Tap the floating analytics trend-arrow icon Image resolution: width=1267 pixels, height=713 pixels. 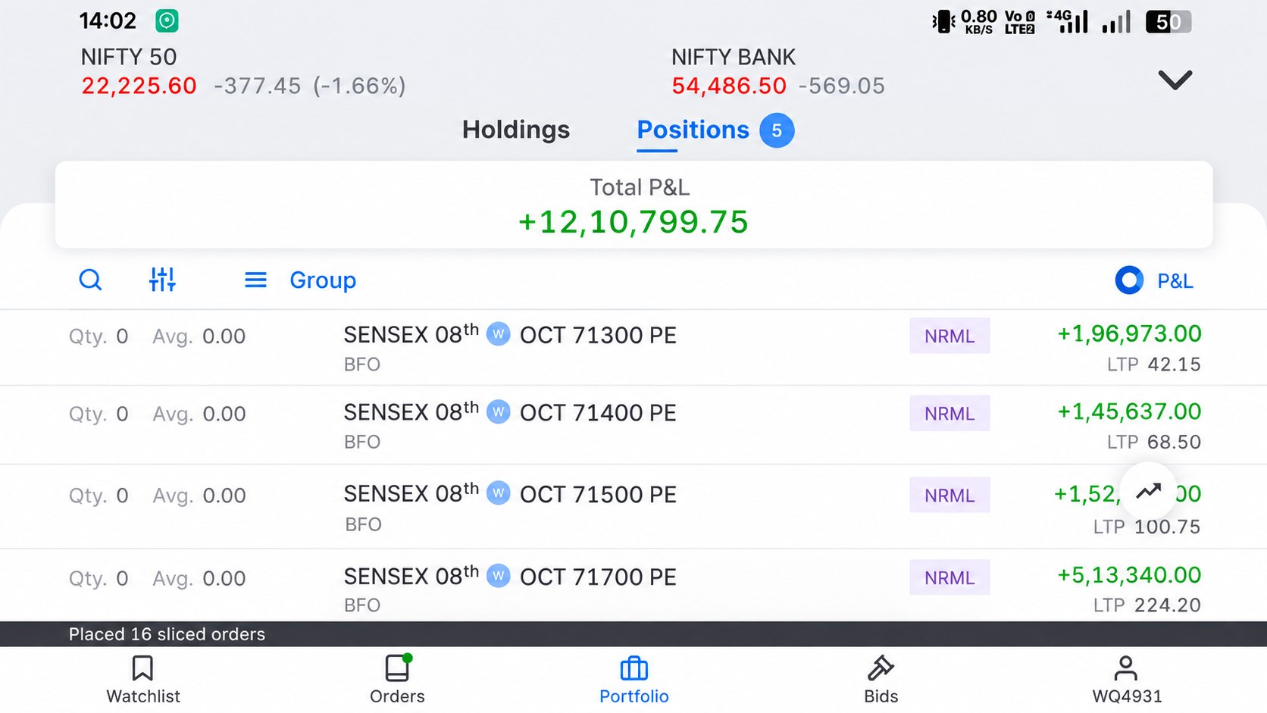coord(1148,491)
